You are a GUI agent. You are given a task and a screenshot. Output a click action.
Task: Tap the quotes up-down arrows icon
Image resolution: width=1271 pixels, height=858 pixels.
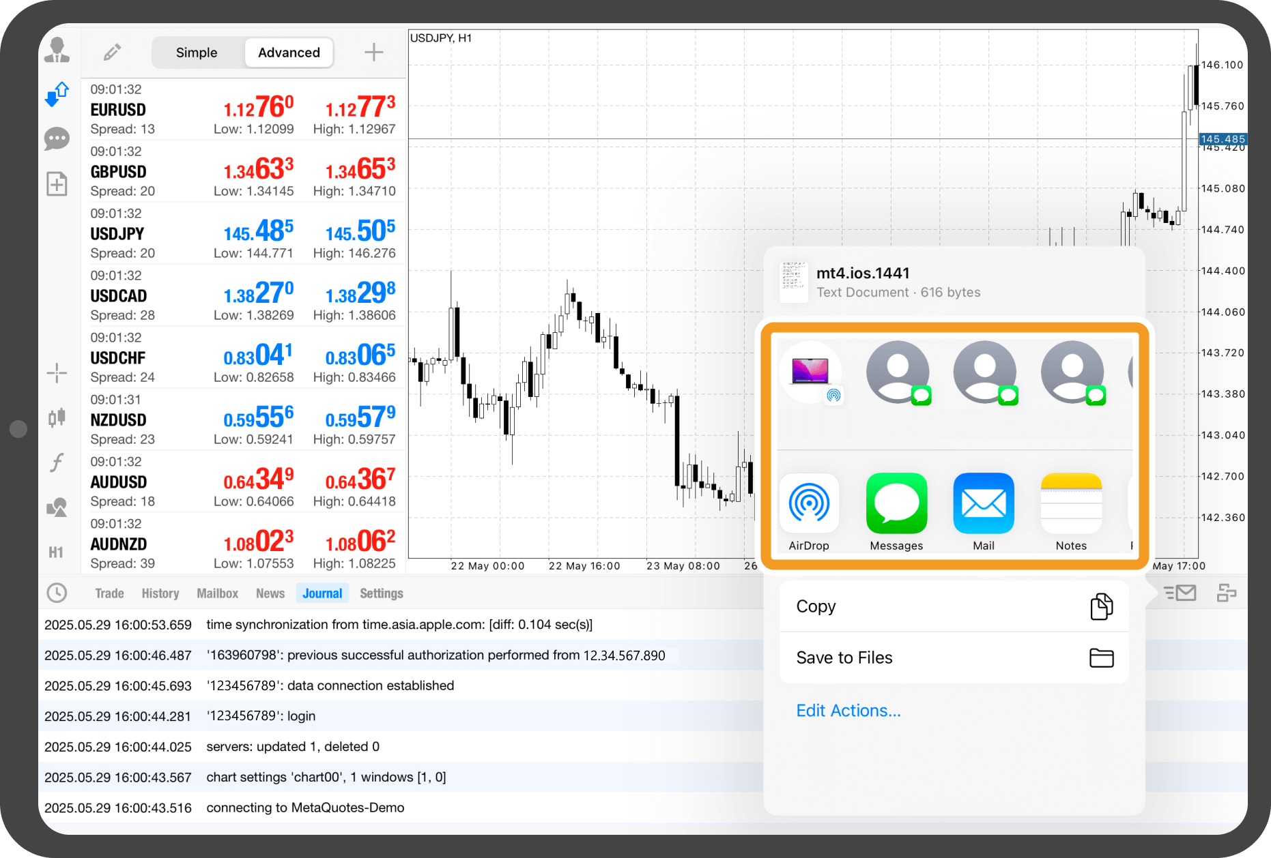coord(57,94)
